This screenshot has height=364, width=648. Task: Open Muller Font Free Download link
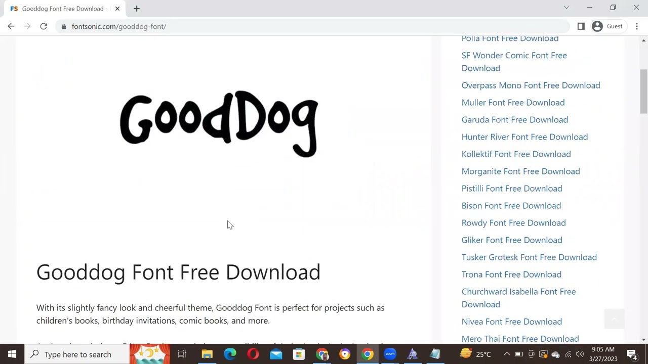513,103
